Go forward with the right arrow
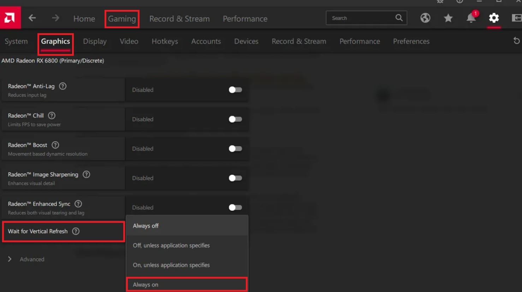This screenshot has height=292, width=522. point(55,18)
